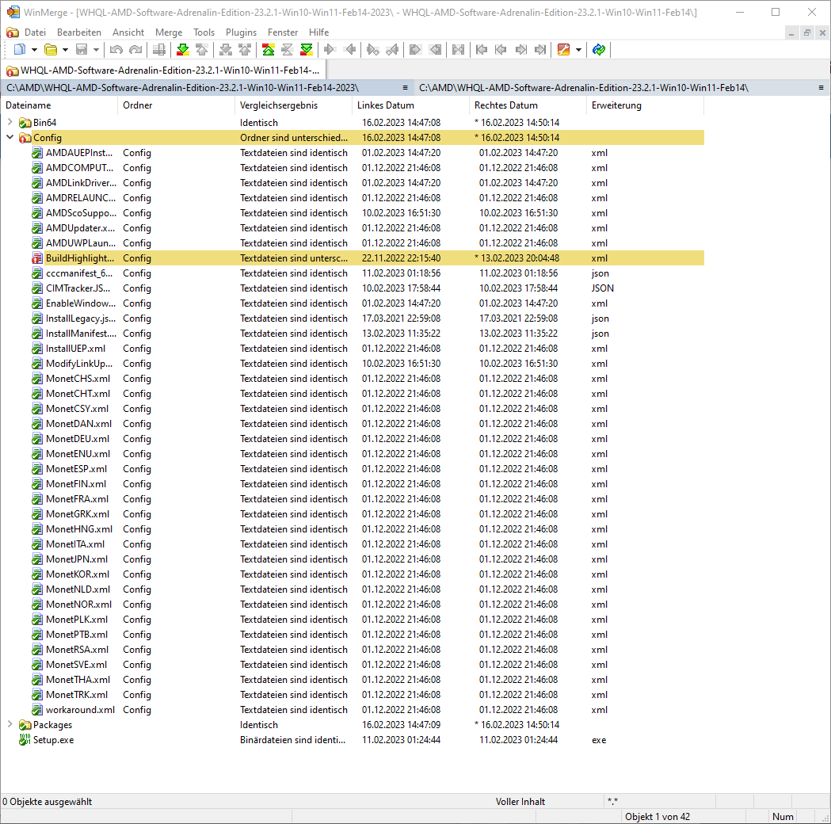831x824 pixels.
Task: Click the Redo toolbar icon
Action: (135, 50)
